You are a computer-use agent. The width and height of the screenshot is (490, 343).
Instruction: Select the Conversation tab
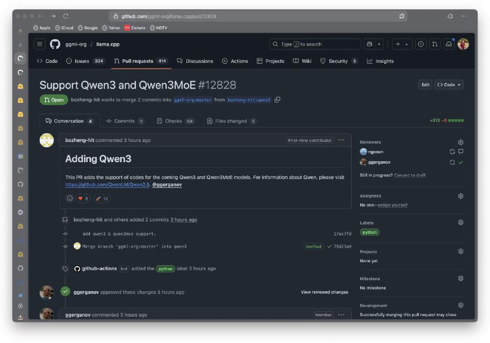point(69,121)
